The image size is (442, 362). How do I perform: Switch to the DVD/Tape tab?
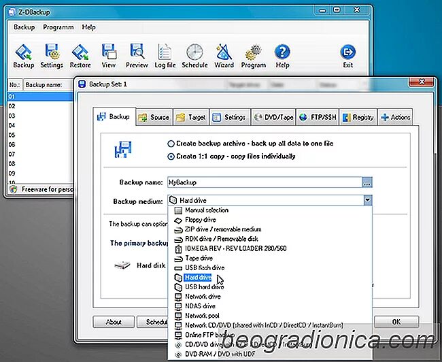(273, 117)
